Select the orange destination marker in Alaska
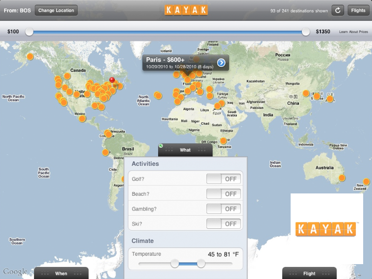 click(x=30, y=57)
